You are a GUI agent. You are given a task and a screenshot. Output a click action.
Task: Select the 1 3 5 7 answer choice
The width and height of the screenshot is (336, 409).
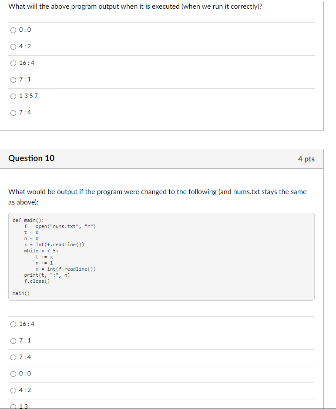13,96
